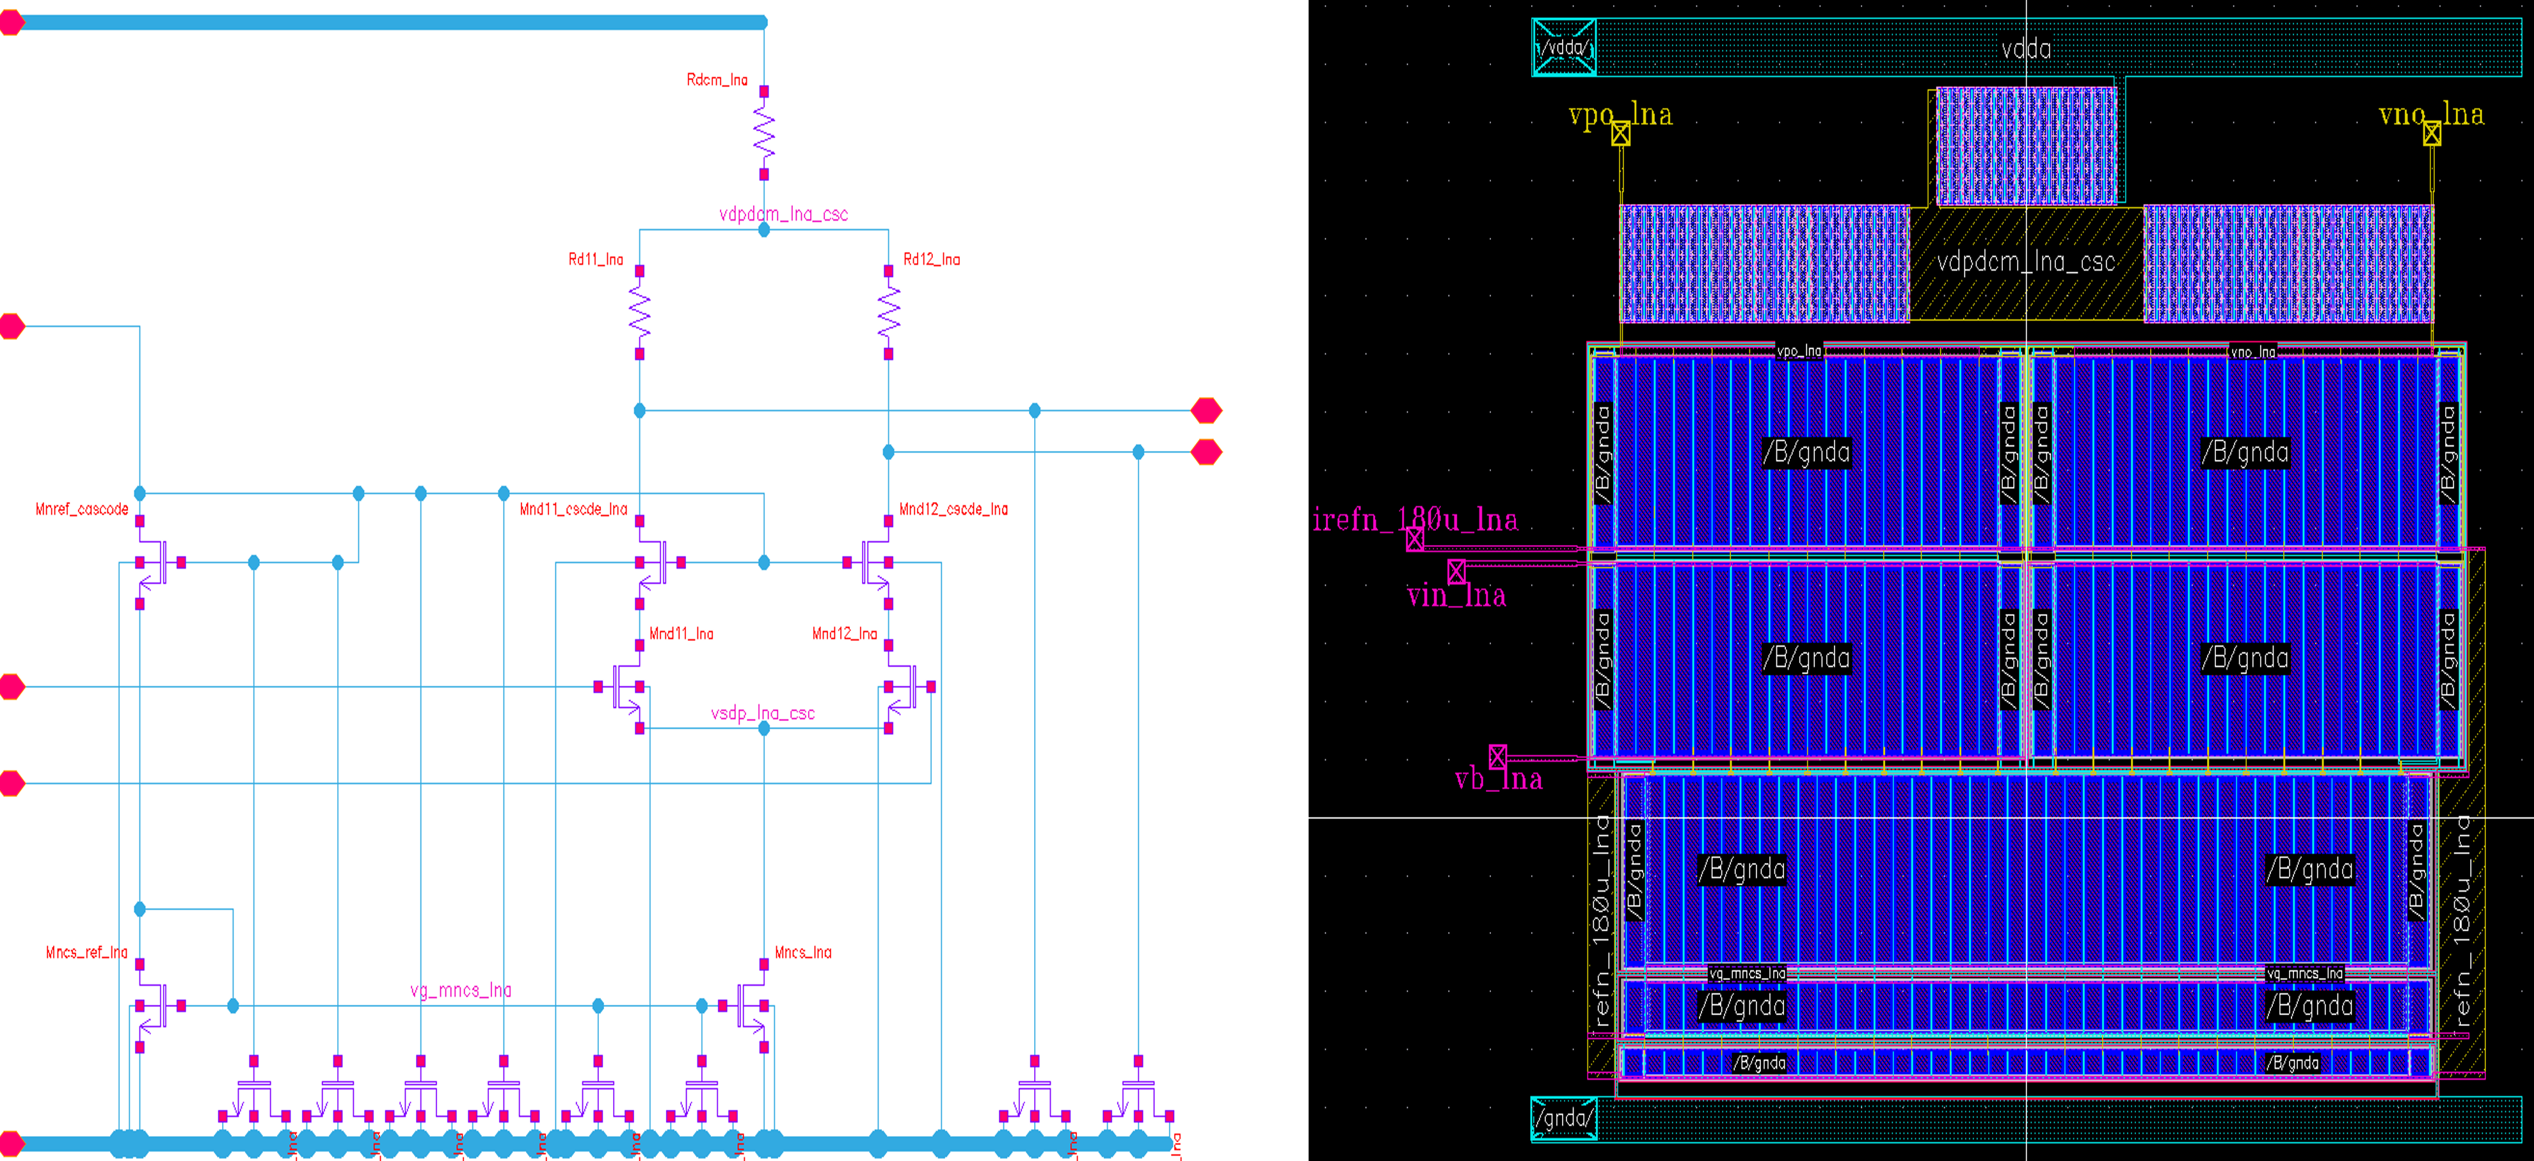
Task: Select the right poly resistor block in layout
Action: 2288,264
